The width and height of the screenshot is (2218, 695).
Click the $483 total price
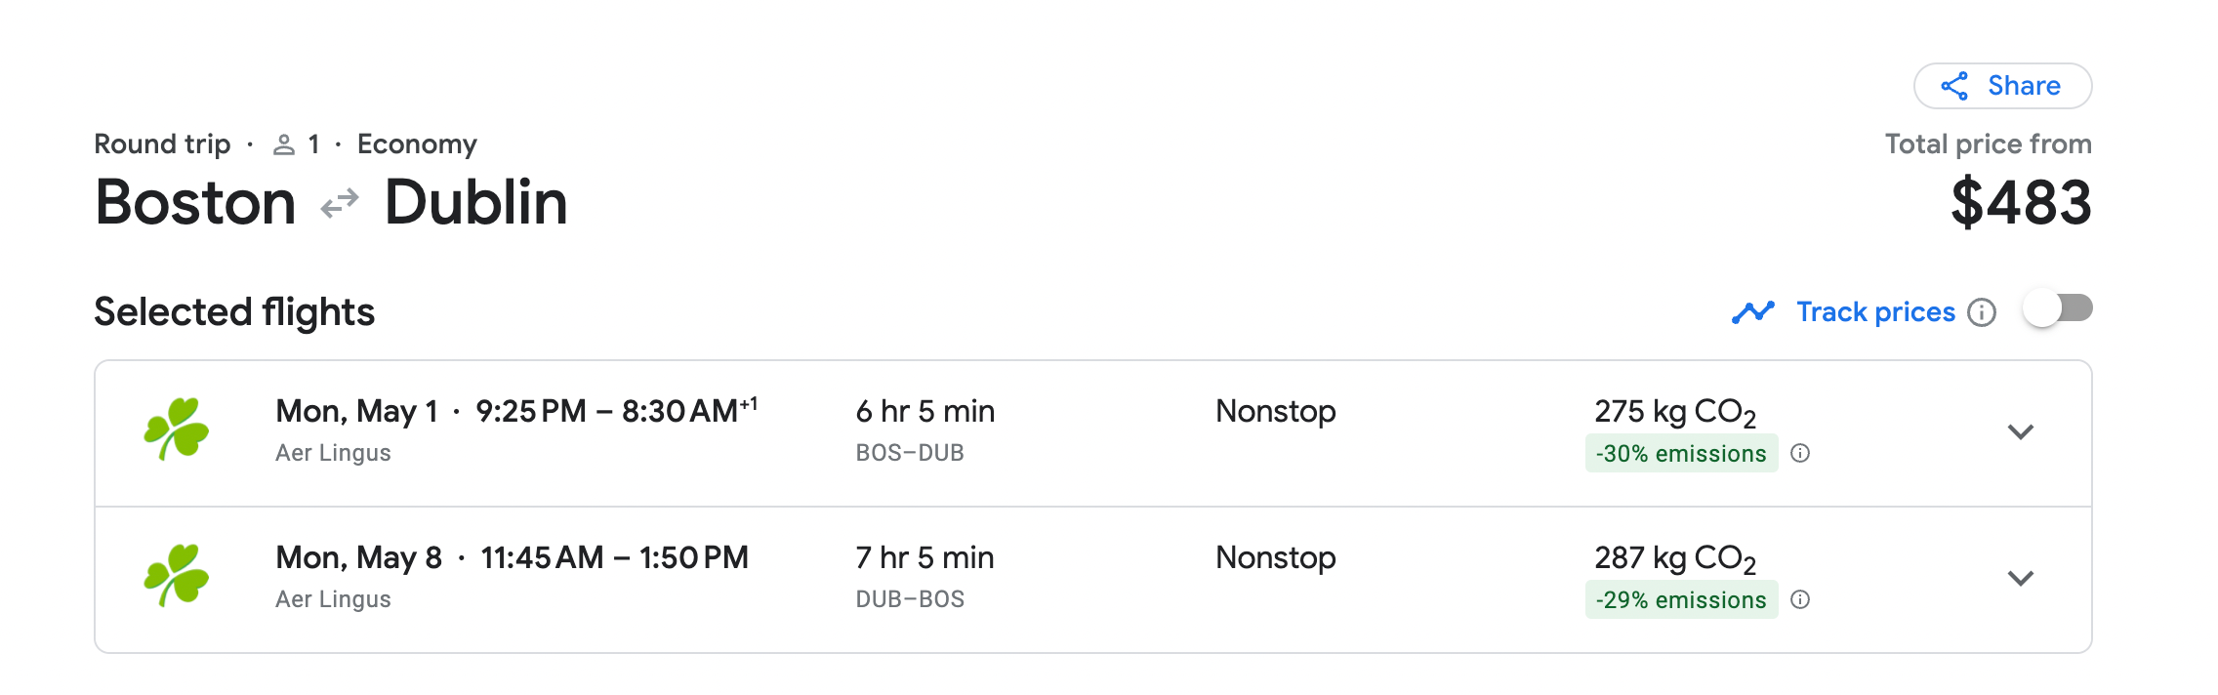(2020, 203)
